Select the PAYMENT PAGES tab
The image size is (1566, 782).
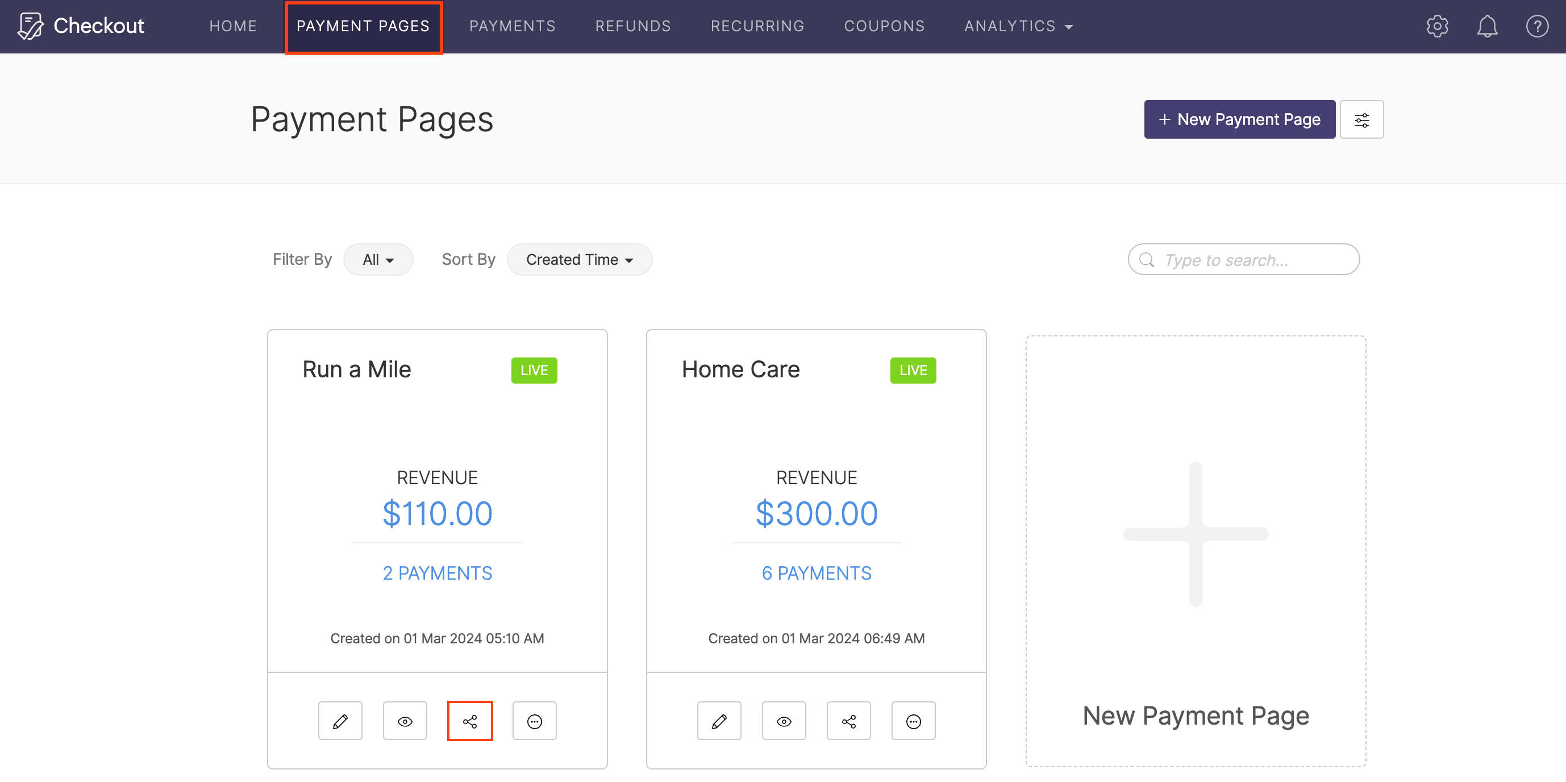tap(364, 27)
